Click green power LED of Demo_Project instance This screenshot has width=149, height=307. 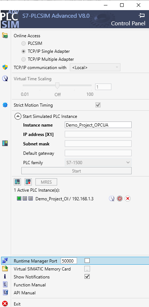coord(19,199)
